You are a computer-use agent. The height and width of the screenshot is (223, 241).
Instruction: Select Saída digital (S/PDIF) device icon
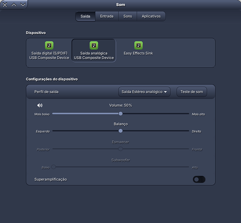click(x=49, y=45)
